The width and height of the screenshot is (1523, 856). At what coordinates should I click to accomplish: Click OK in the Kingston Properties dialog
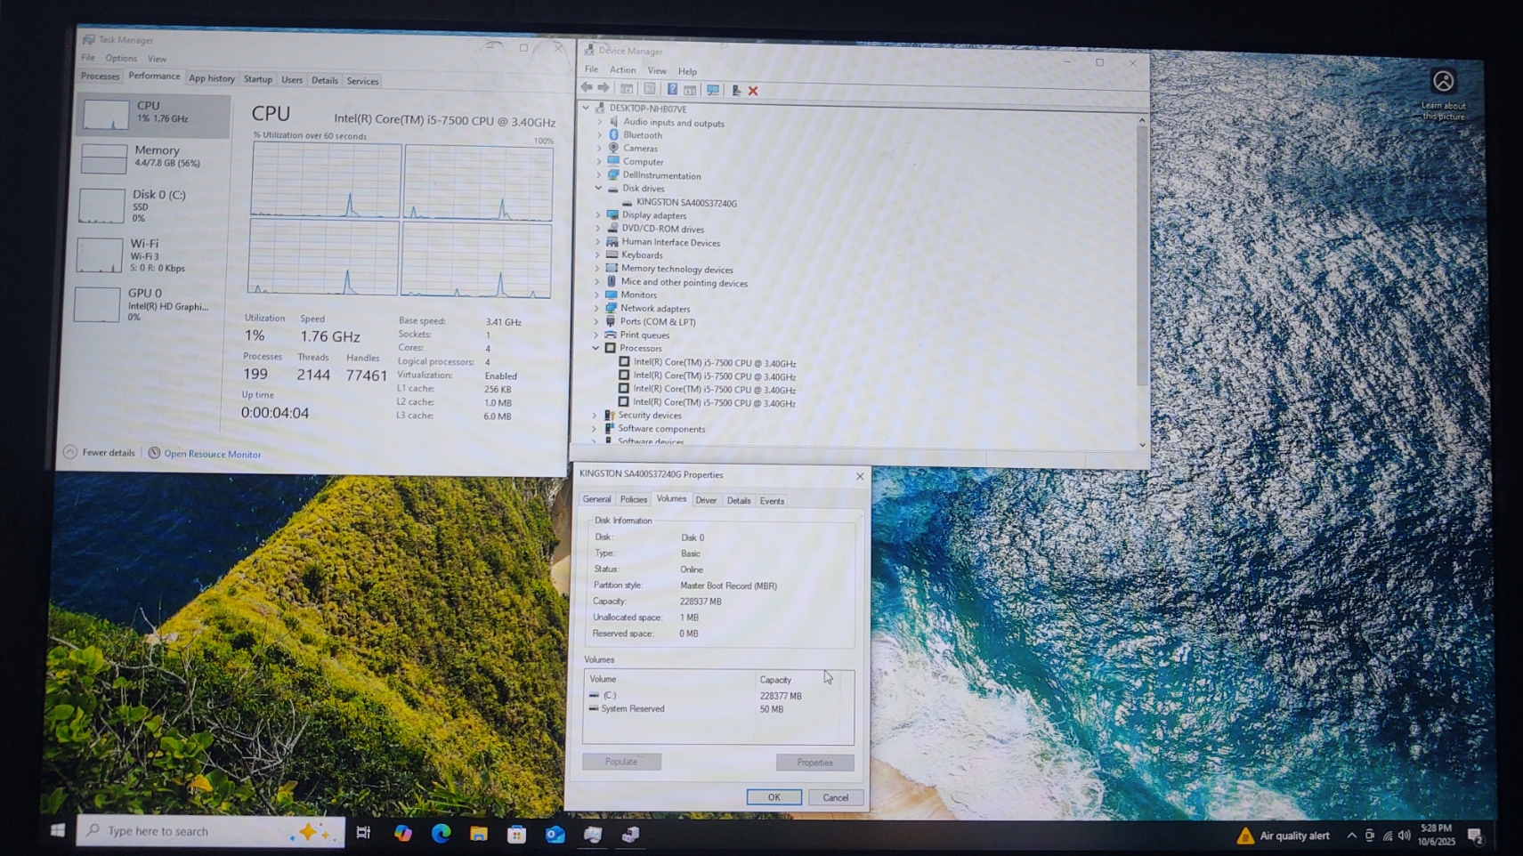774,797
